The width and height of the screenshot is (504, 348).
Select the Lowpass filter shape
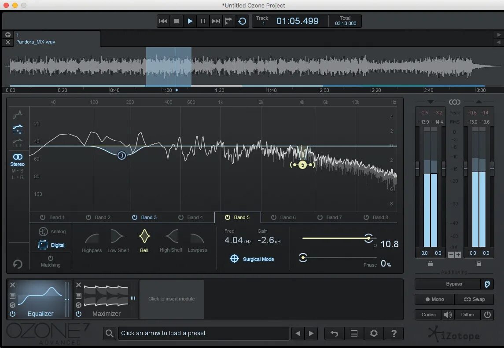click(197, 242)
